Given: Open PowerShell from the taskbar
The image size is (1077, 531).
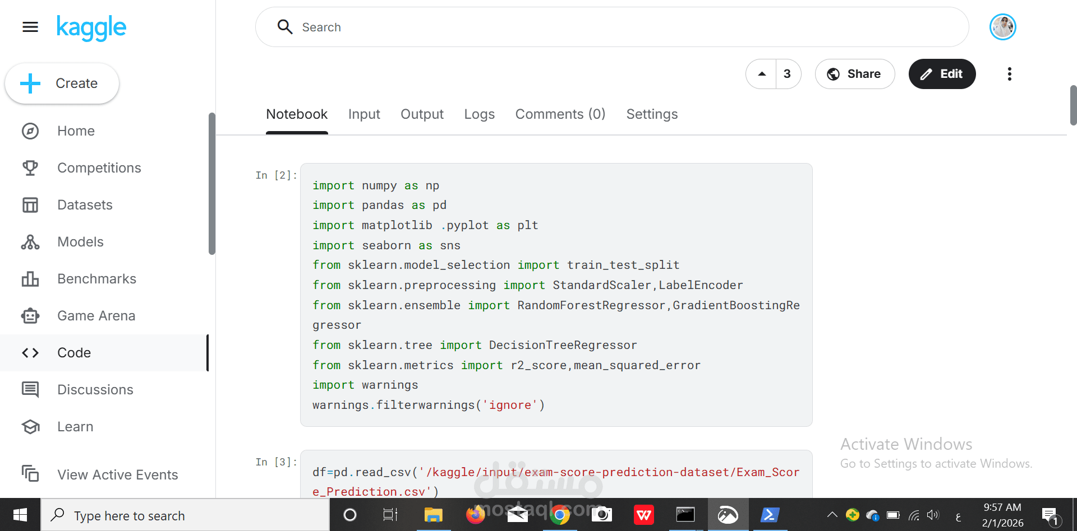Looking at the screenshot, I should click(x=770, y=515).
